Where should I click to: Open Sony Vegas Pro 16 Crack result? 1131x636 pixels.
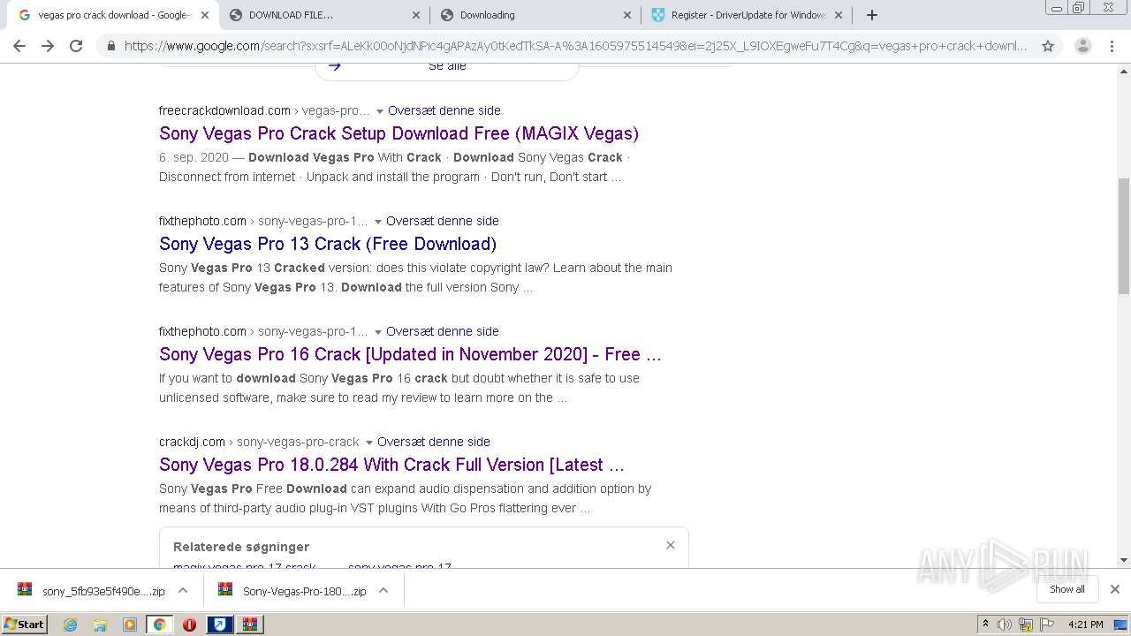410,354
